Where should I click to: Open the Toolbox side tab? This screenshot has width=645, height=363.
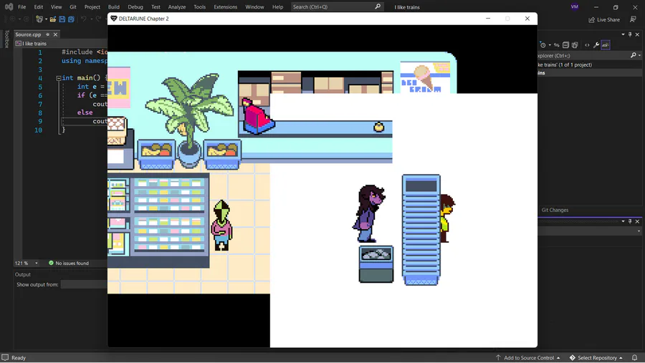[6, 39]
